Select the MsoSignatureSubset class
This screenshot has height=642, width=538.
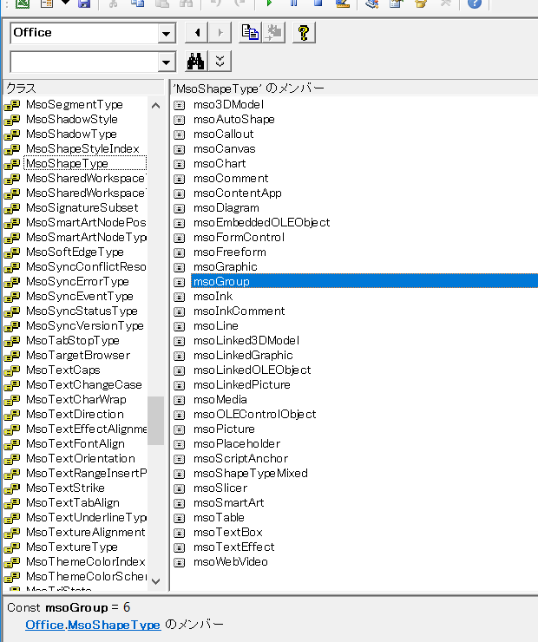tap(82, 208)
